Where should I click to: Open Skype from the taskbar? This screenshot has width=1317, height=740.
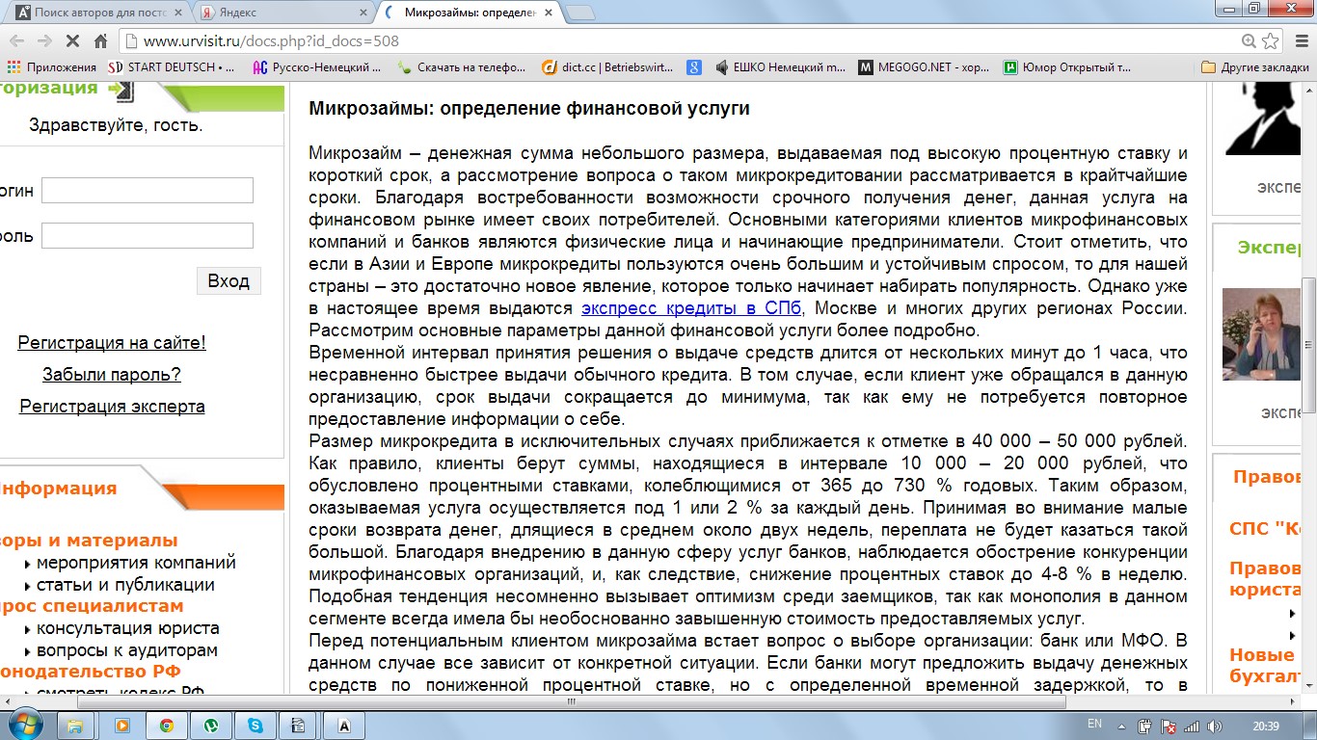pos(255,726)
